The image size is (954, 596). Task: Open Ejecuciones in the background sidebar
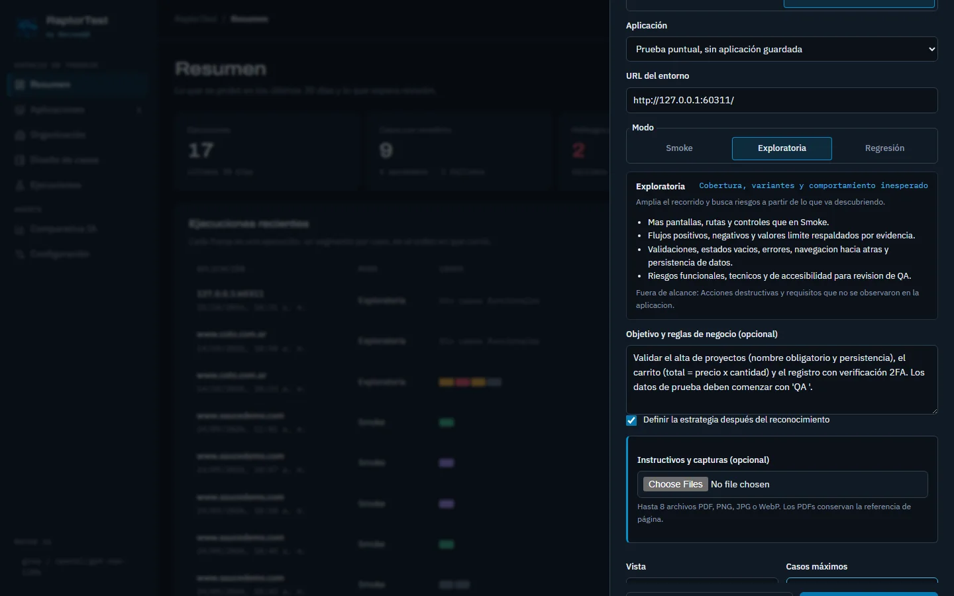(x=77, y=185)
